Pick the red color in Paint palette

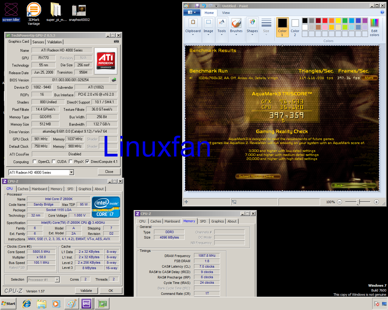pos(325,21)
